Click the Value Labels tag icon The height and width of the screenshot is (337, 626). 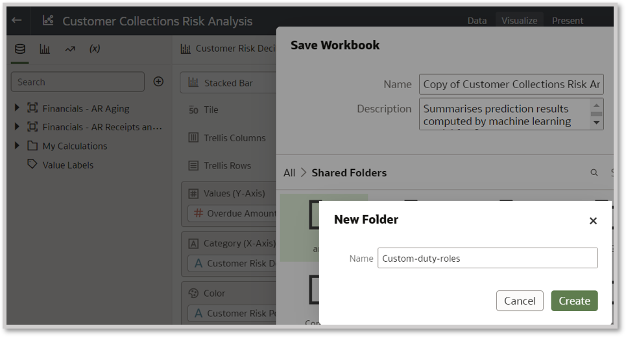click(32, 165)
